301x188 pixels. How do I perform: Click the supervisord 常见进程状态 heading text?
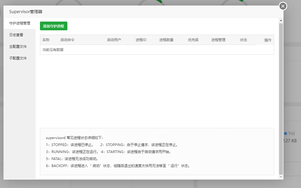[x=75, y=138]
